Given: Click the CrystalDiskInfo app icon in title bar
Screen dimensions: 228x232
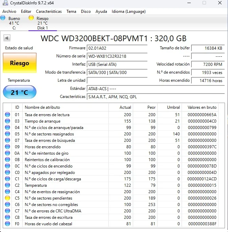Looking at the screenshot, I should coord(5,3).
